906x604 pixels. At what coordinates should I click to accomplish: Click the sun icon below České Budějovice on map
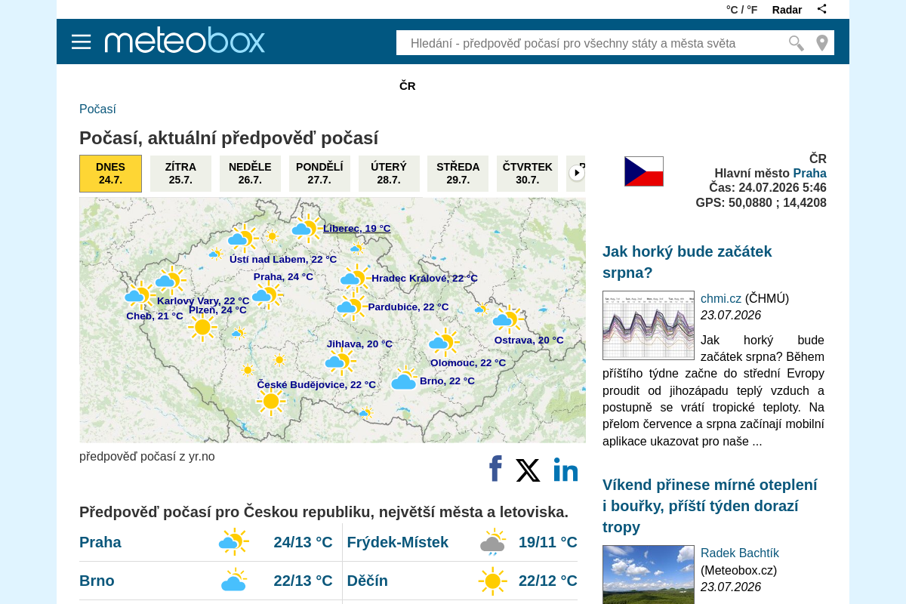click(270, 401)
